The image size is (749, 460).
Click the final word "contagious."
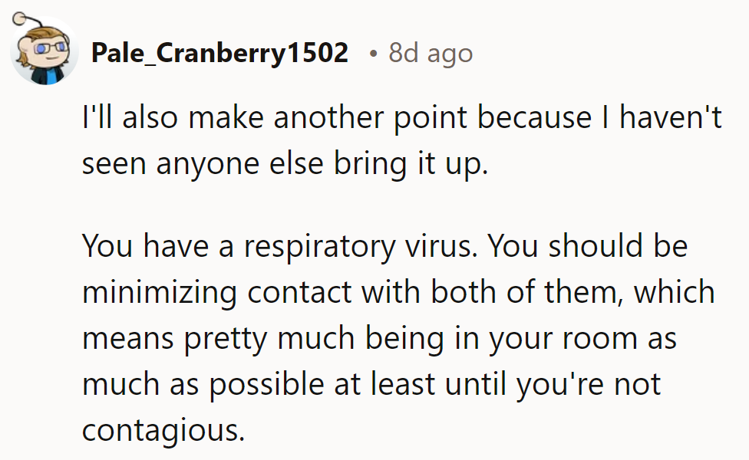point(163,431)
